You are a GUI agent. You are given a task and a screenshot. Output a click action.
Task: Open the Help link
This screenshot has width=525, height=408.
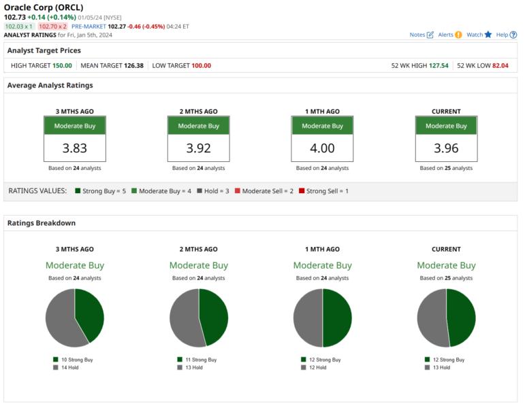[x=502, y=35]
